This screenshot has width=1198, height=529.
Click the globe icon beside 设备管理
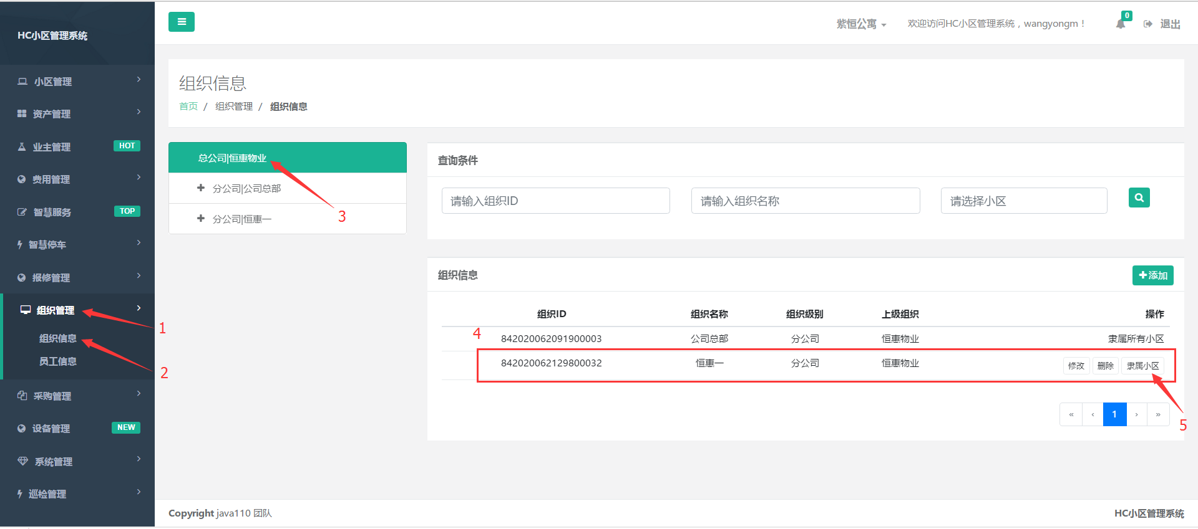pos(22,429)
